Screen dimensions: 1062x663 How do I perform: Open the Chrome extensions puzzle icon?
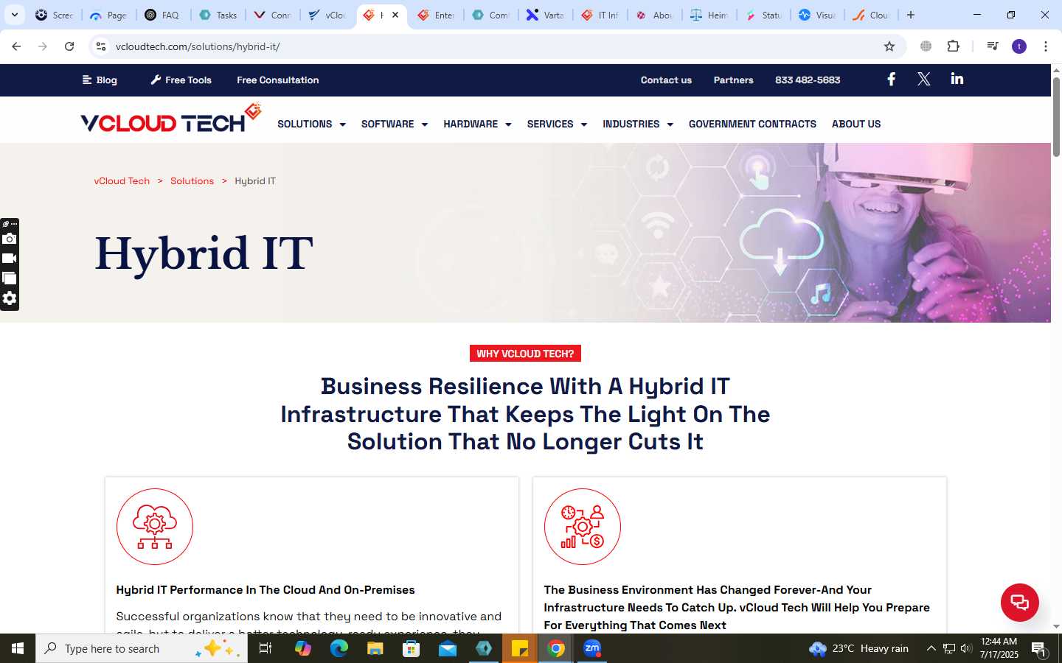pos(953,46)
